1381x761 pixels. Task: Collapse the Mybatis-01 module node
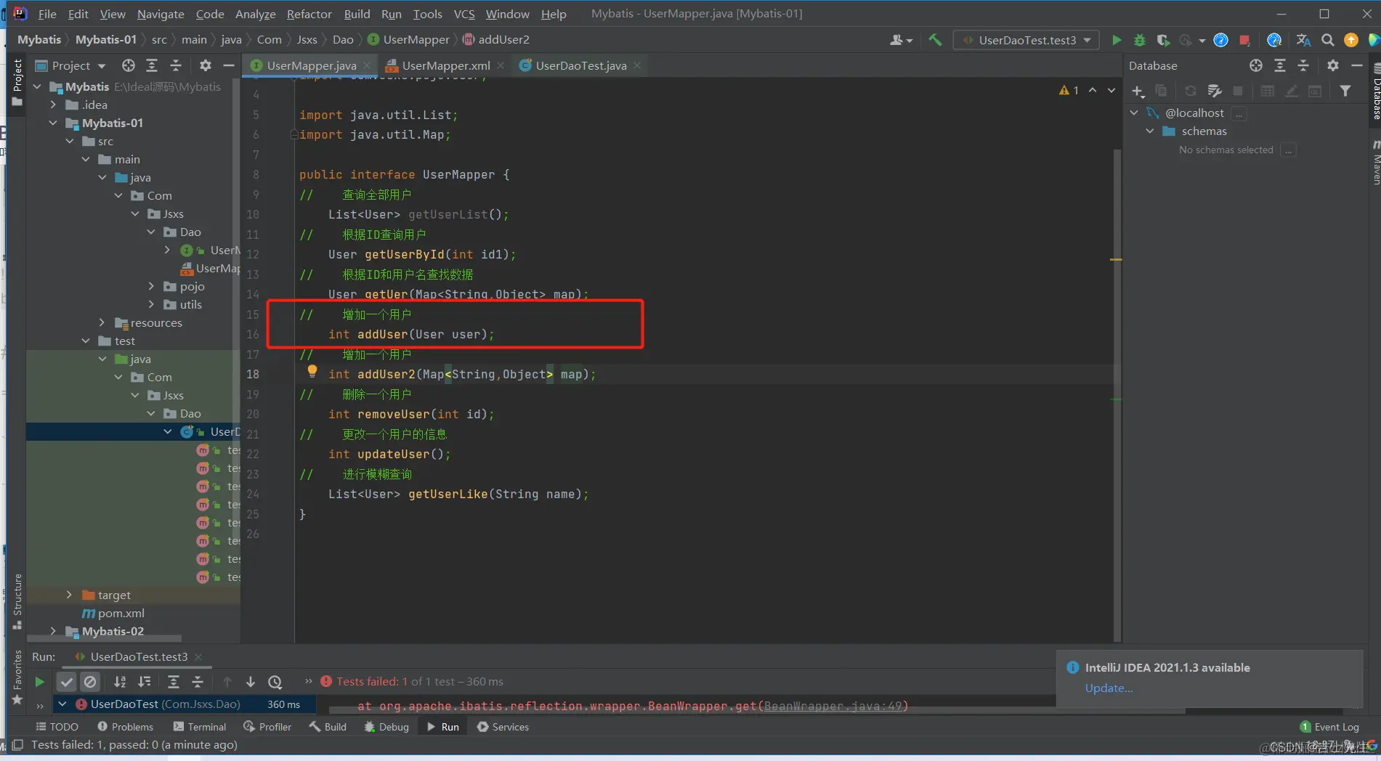click(x=53, y=123)
